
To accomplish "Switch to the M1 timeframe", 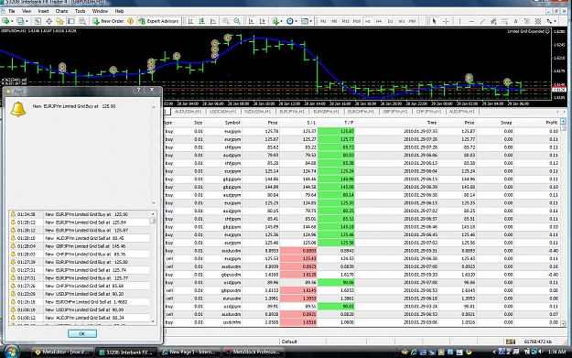I will (323, 21).
